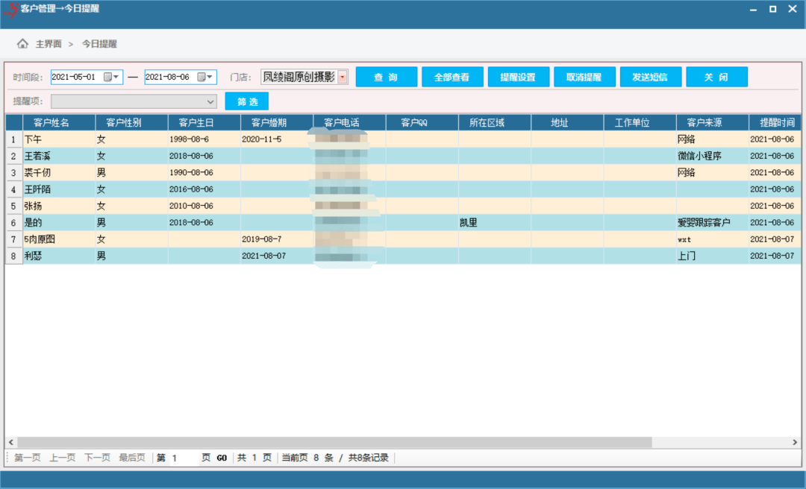Click source cell wxt
Viewport: 806px width, 489px height.
click(713, 239)
